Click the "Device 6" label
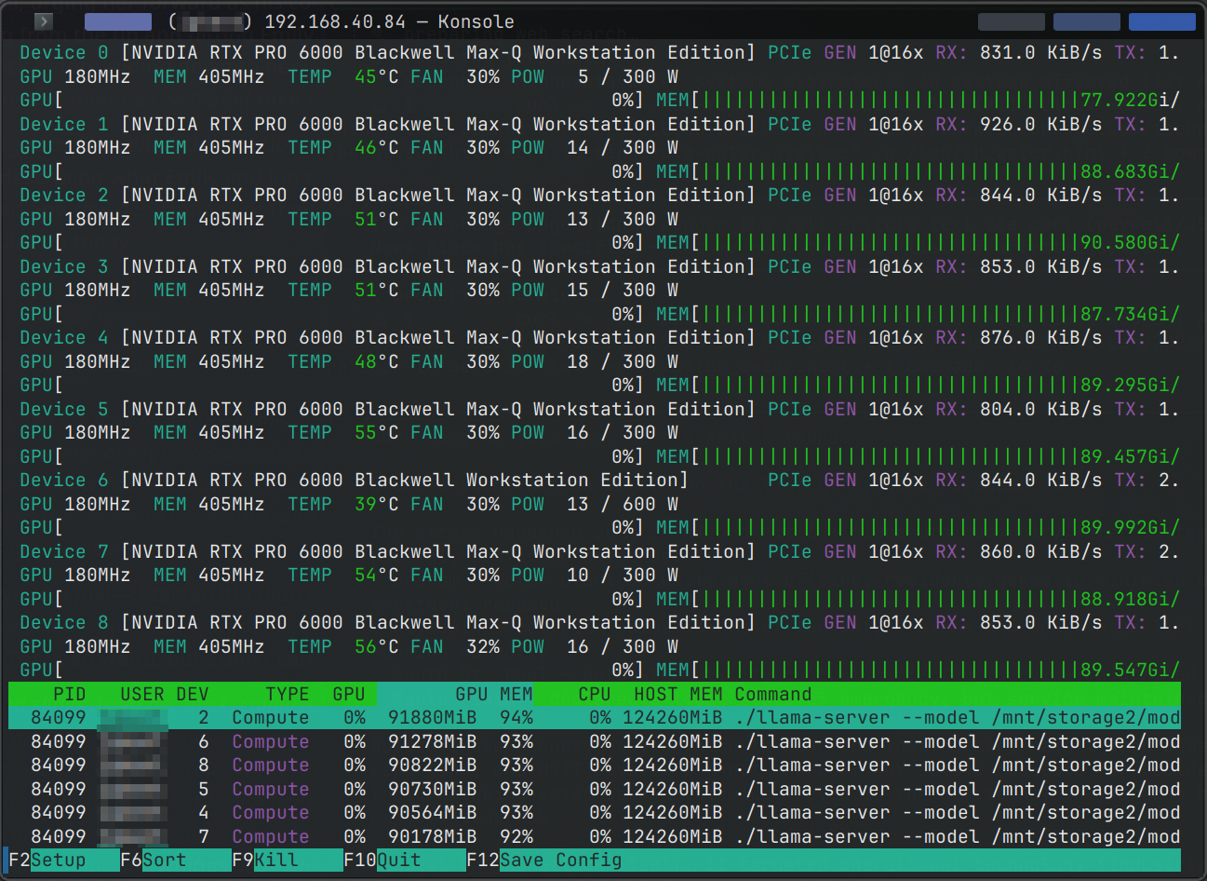Viewport: 1207px width, 881px height. [64, 481]
